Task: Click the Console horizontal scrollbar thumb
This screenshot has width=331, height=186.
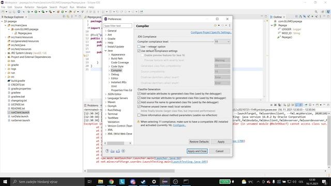Action: pos(131,171)
